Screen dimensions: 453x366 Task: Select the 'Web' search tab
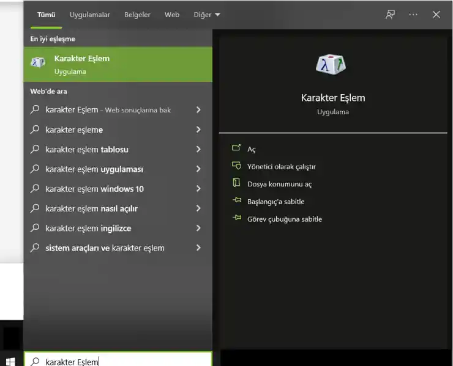click(172, 15)
